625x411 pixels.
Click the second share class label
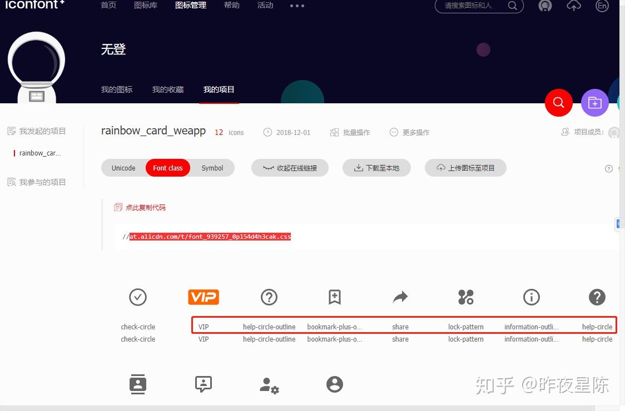400,339
